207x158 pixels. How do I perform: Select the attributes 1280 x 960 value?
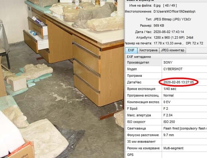(x=173, y=38)
